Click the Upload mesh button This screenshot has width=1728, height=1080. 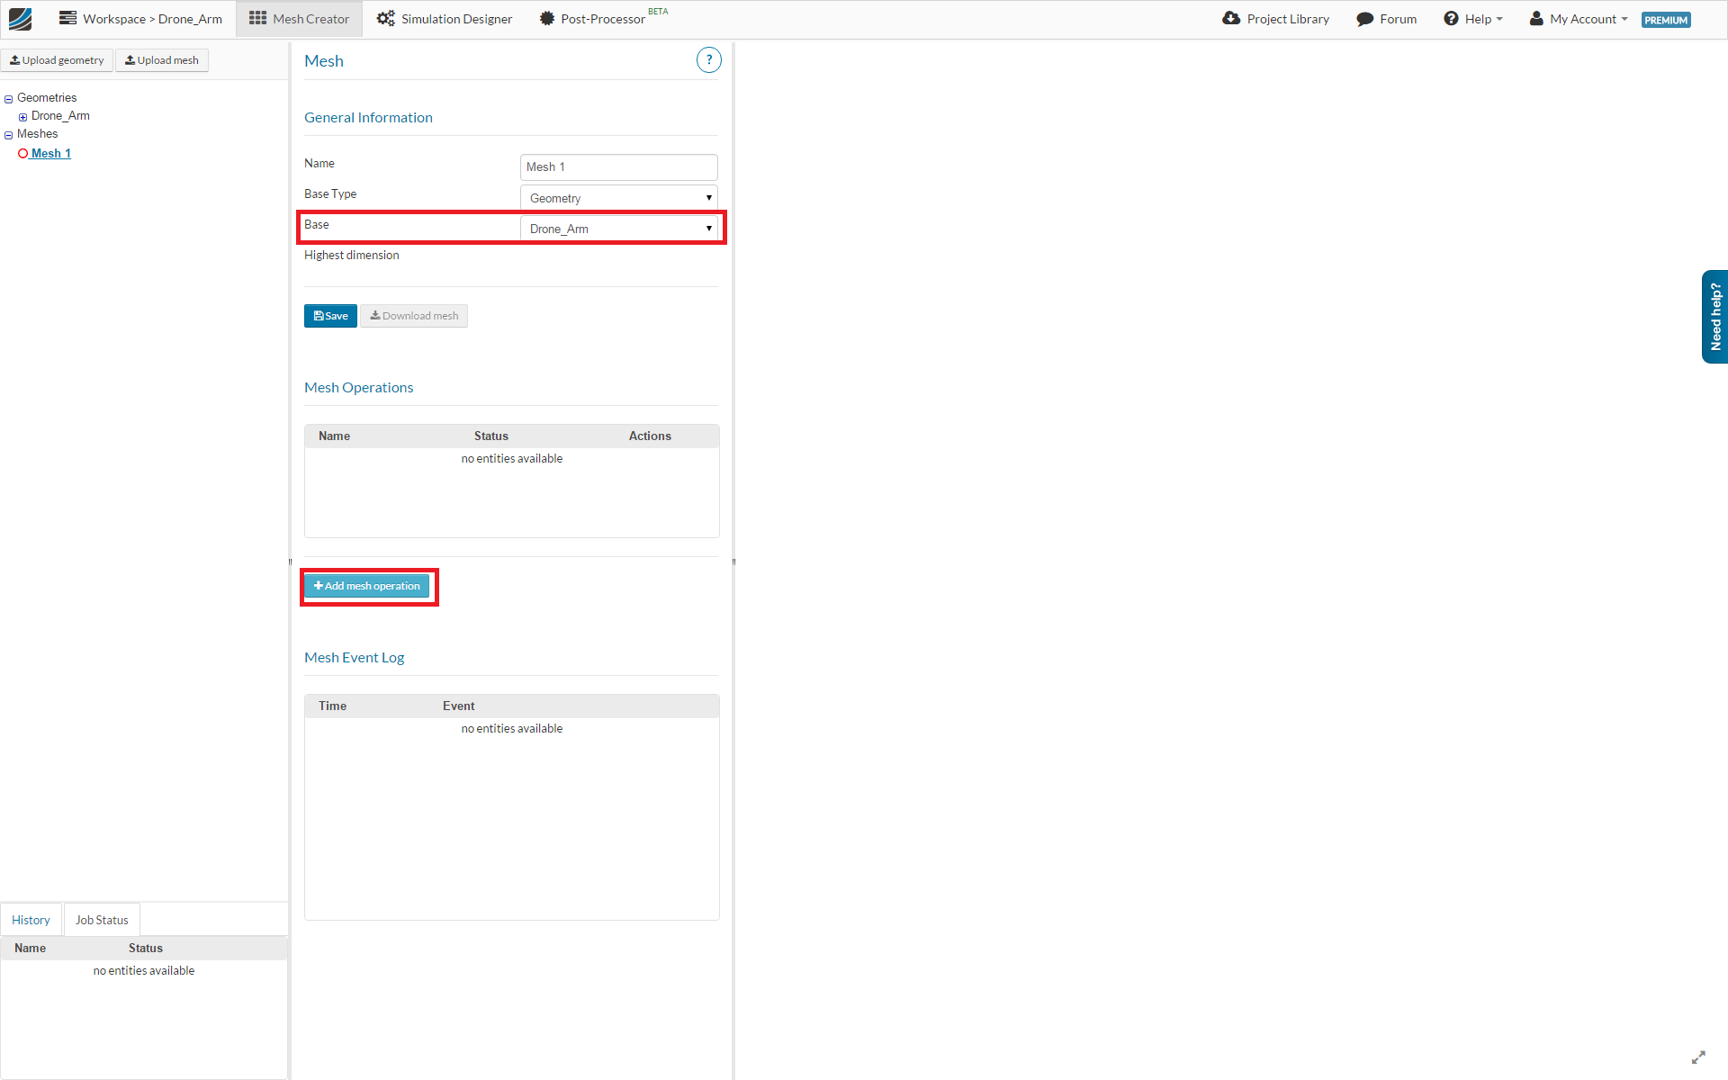click(x=162, y=60)
